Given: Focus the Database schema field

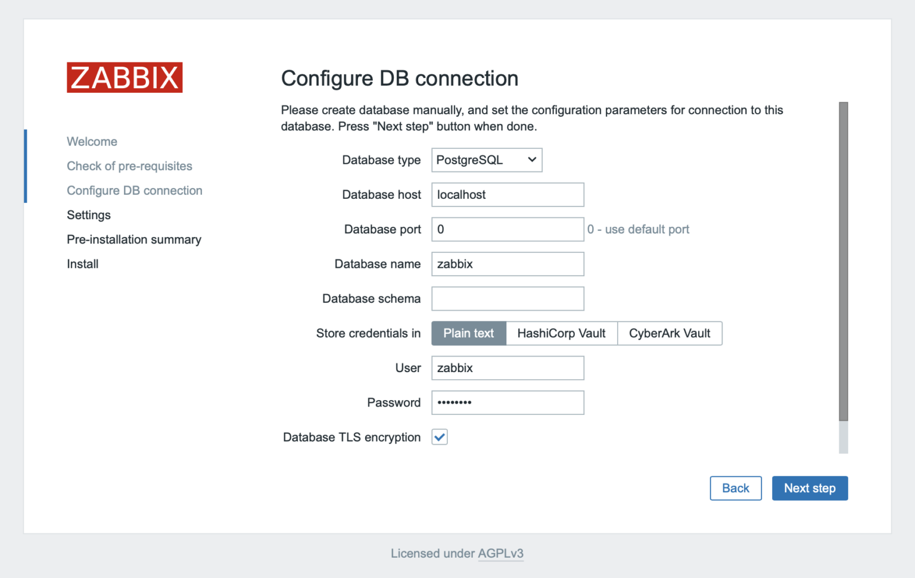Looking at the screenshot, I should click(508, 298).
